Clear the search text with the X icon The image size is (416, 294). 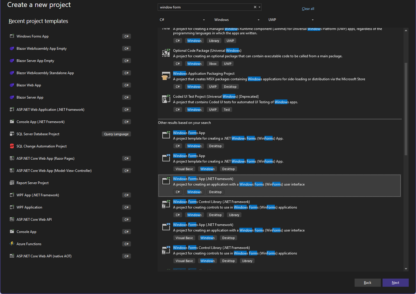pos(255,7)
